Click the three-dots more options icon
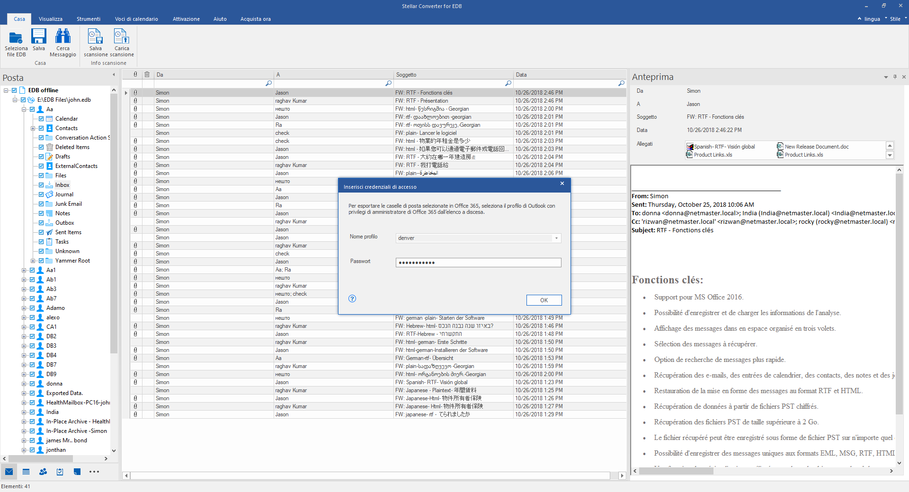Viewport: 909px width, 492px height. pos(94,472)
